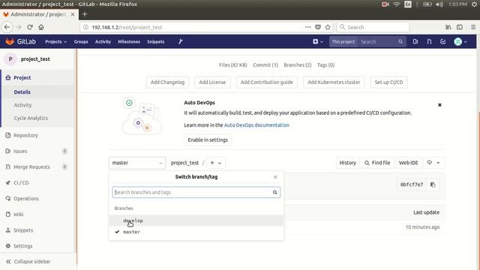Click Add Kubernetes cluster button
480x270 pixels.
[334, 82]
